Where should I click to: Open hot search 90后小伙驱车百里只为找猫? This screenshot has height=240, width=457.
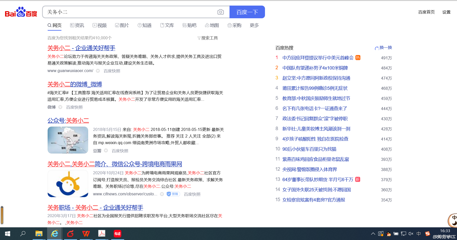point(309,149)
